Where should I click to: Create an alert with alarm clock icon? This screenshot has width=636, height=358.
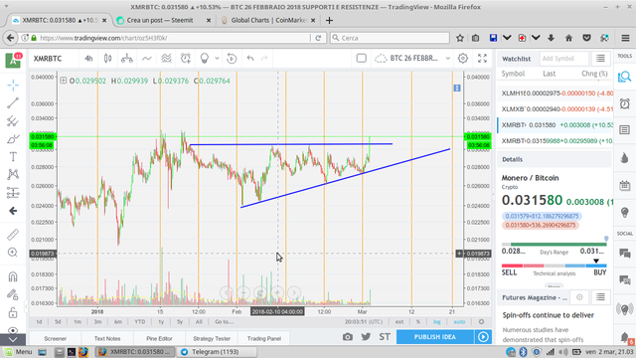tap(186, 59)
